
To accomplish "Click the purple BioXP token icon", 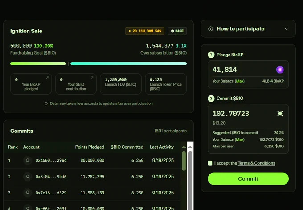I will 280,70.
